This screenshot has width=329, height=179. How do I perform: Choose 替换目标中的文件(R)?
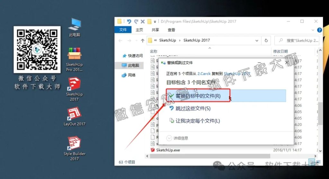click(226, 96)
